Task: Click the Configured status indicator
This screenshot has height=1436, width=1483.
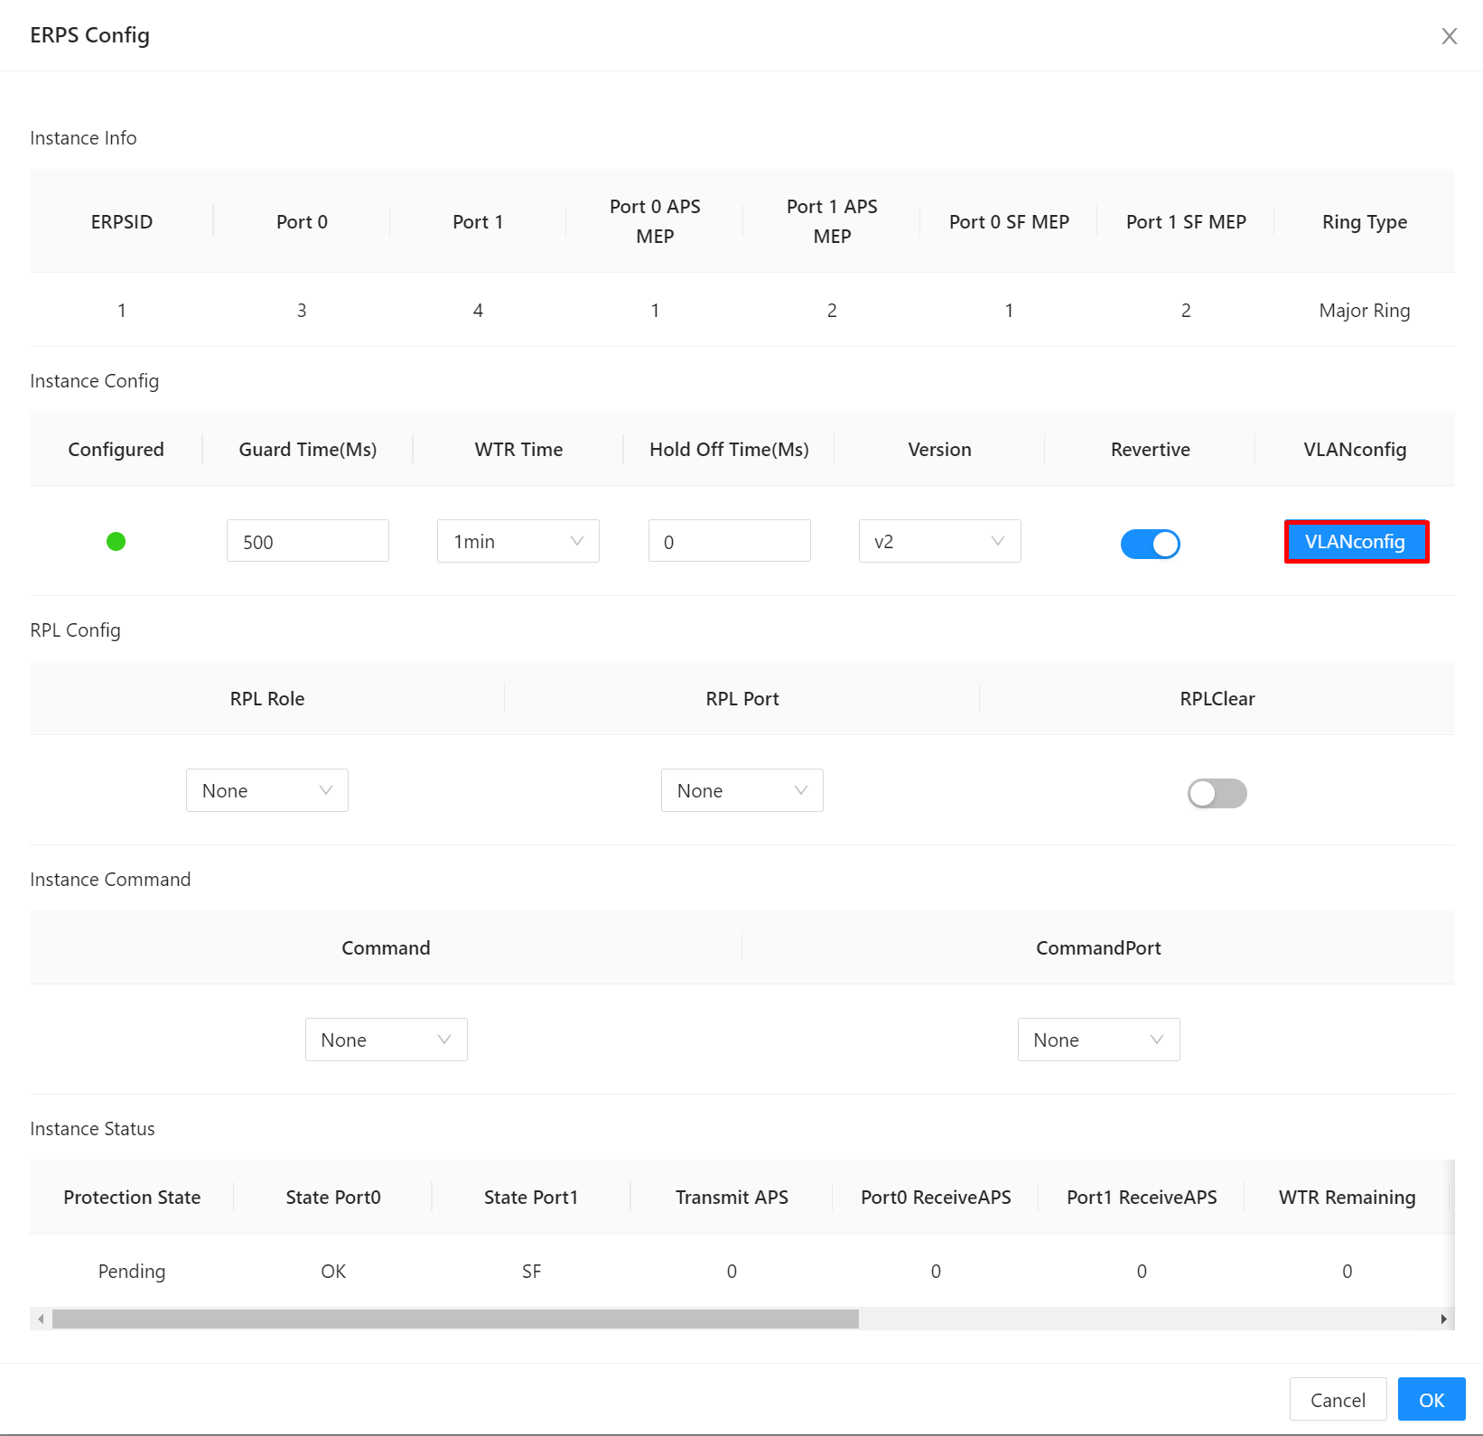Action: point(116,541)
